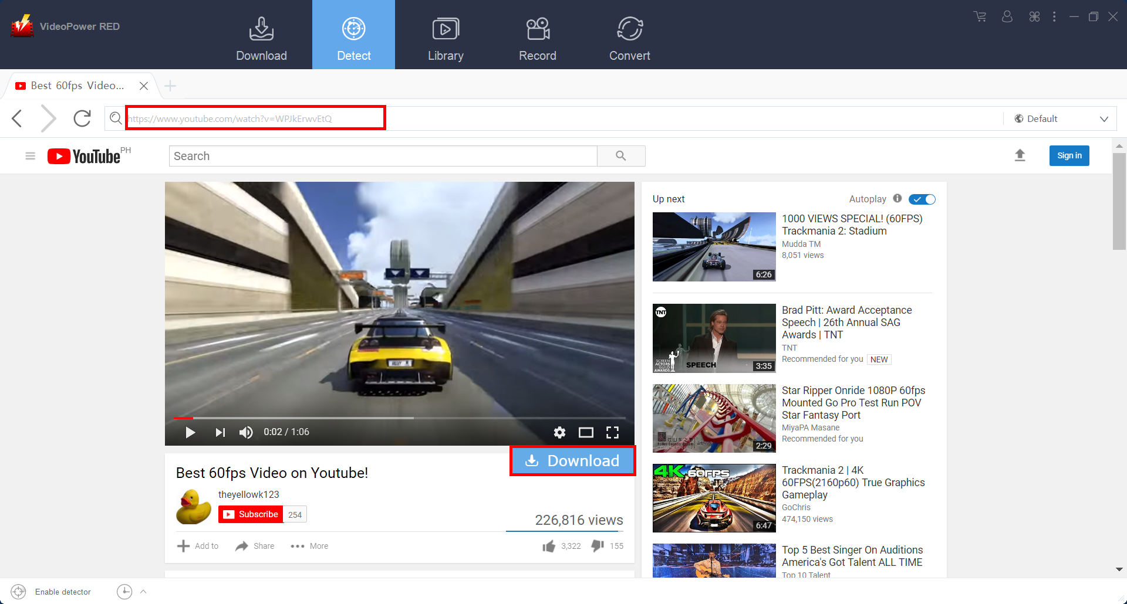Mute the video player audio

tap(246, 432)
